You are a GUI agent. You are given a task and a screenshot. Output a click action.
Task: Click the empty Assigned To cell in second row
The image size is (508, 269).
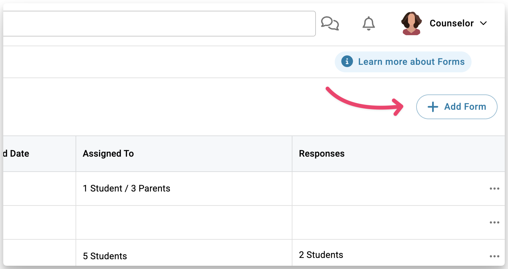tap(184, 222)
